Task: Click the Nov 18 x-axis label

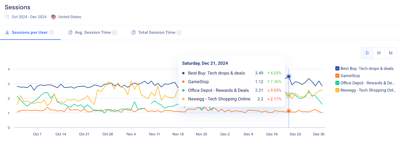Action: pos(178,134)
